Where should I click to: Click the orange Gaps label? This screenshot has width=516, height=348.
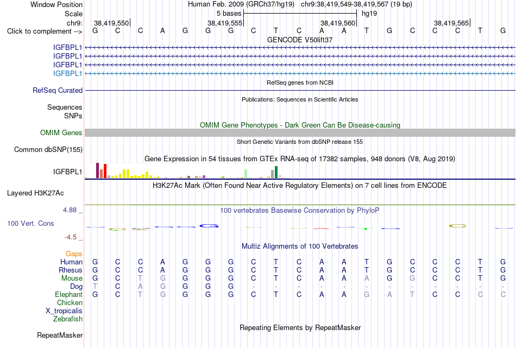coord(74,254)
